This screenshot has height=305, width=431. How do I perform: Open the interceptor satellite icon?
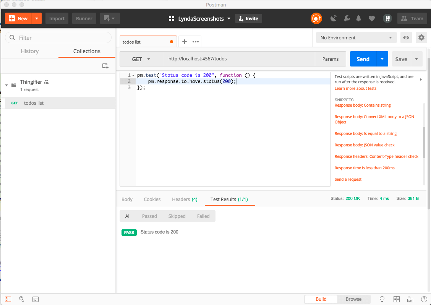click(x=334, y=18)
